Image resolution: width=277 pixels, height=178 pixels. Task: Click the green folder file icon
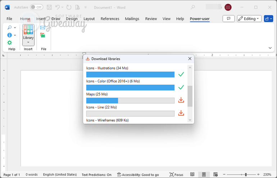42,35
